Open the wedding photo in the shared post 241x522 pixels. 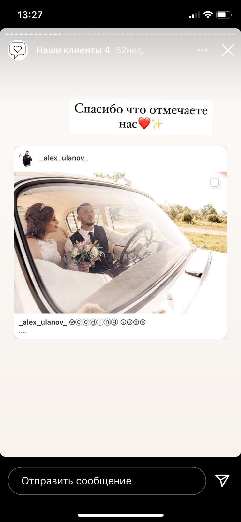(x=120, y=242)
